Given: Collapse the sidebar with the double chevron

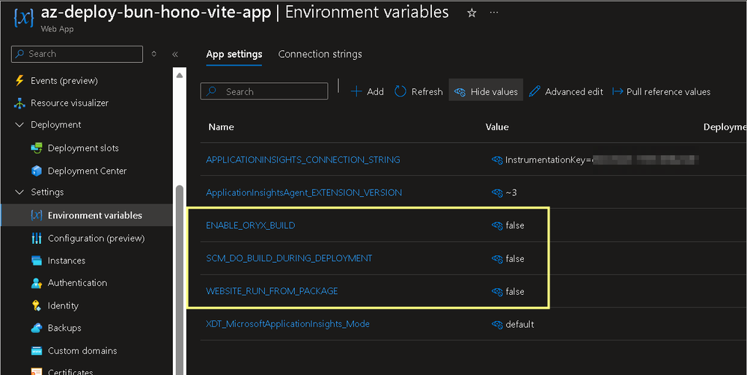Looking at the screenshot, I should (x=175, y=54).
